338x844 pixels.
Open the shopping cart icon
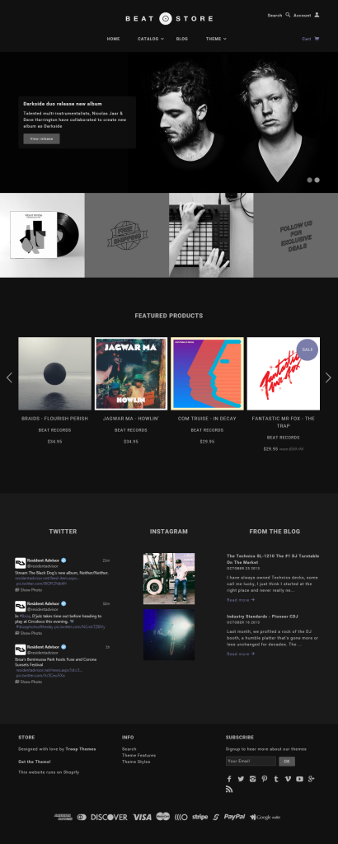[x=317, y=39]
